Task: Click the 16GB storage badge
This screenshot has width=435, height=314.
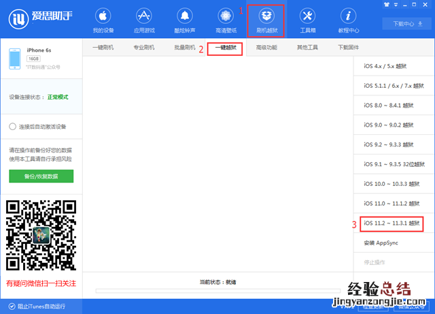Action: [33, 59]
